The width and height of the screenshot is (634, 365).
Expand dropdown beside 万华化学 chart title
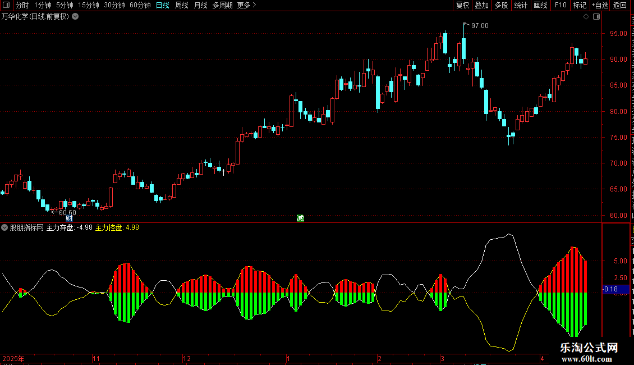click(75, 16)
